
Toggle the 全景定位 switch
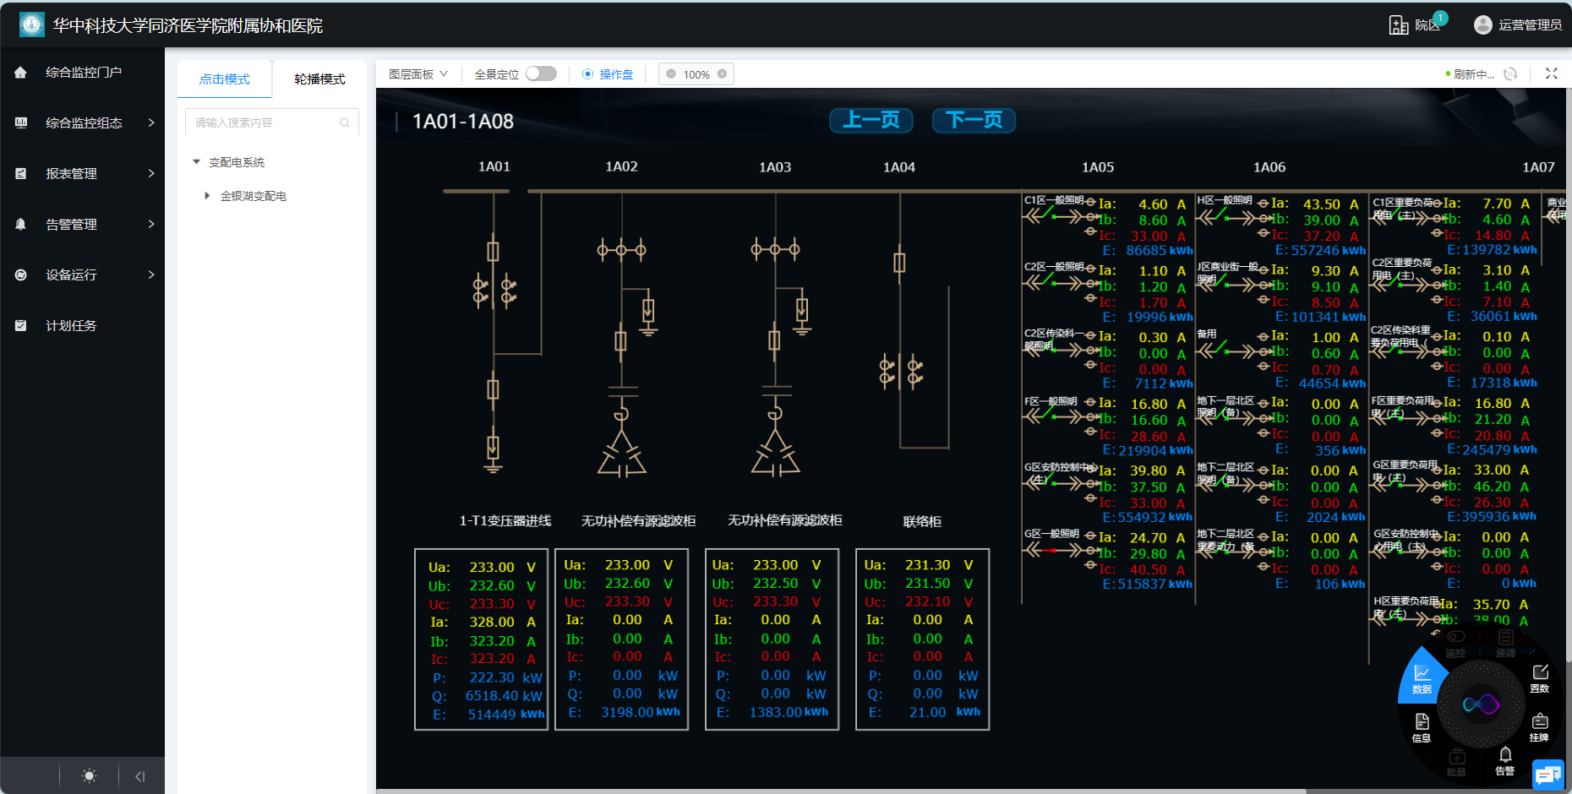pos(541,74)
